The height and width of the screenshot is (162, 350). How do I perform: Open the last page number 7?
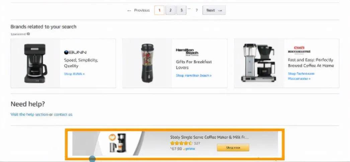tap(197, 10)
